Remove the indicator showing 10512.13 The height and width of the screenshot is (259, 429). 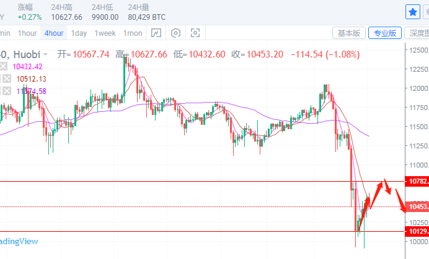pyautogui.click(x=7, y=79)
